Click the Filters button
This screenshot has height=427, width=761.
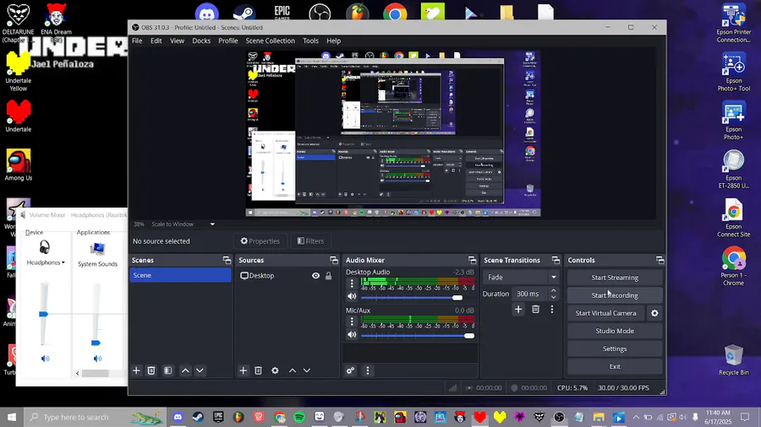coord(310,241)
